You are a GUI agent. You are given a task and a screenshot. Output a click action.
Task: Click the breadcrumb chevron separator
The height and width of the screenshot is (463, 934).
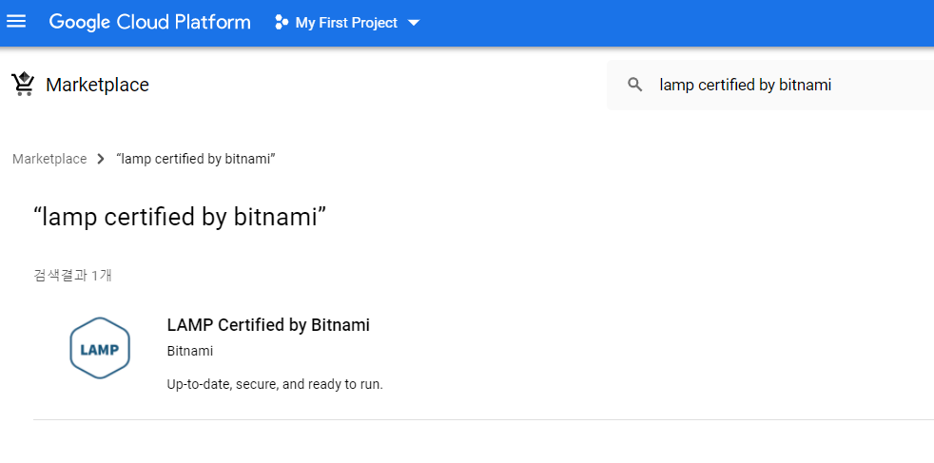[101, 159]
